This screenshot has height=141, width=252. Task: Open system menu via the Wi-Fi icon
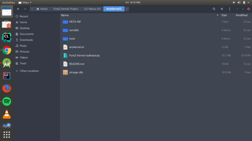pos(234,3)
